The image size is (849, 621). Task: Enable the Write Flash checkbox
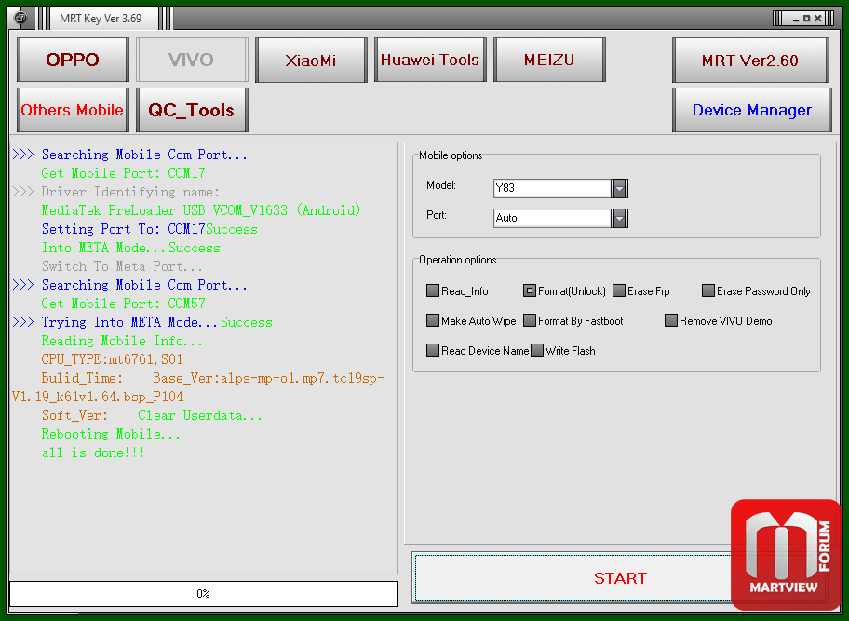click(x=536, y=350)
